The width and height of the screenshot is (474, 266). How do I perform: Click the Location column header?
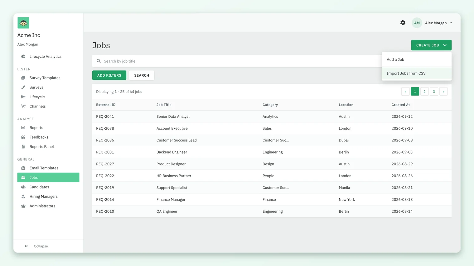coord(346,105)
